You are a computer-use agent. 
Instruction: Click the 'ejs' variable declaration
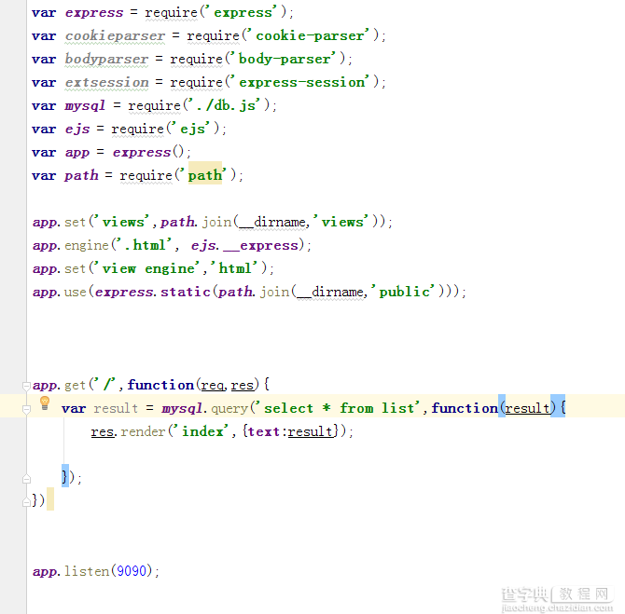pyautogui.click(x=77, y=129)
